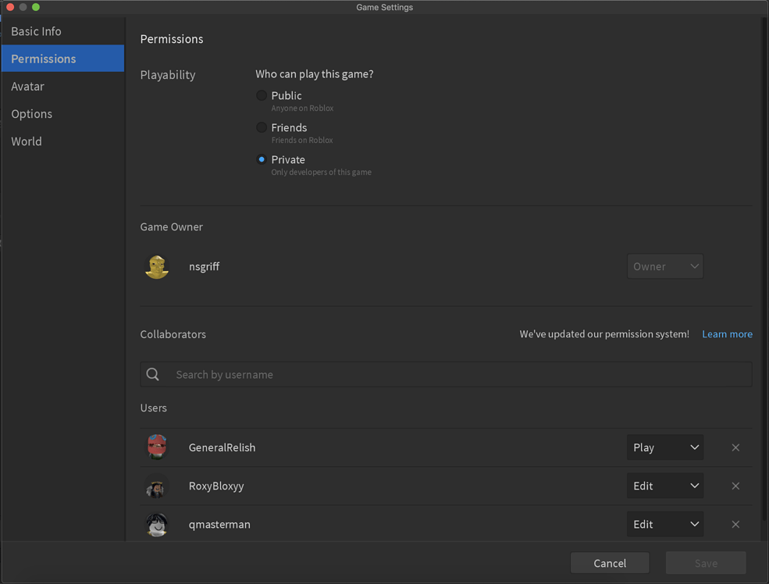
Task: Click the search magnifier icon
Action: 152,374
